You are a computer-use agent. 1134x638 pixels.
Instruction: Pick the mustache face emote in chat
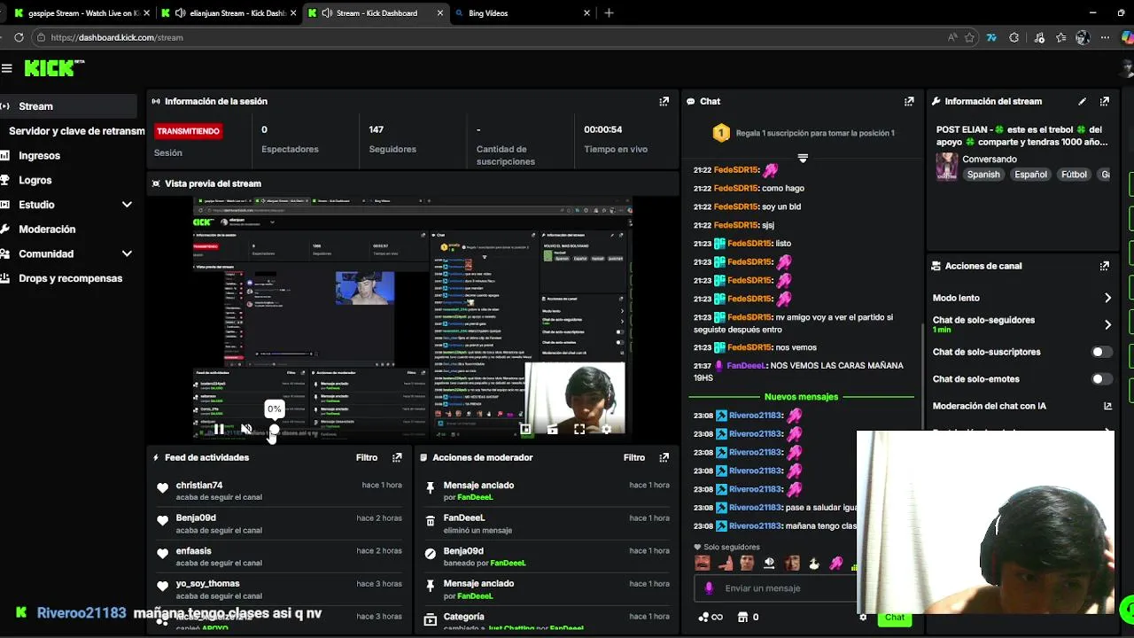click(703, 563)
